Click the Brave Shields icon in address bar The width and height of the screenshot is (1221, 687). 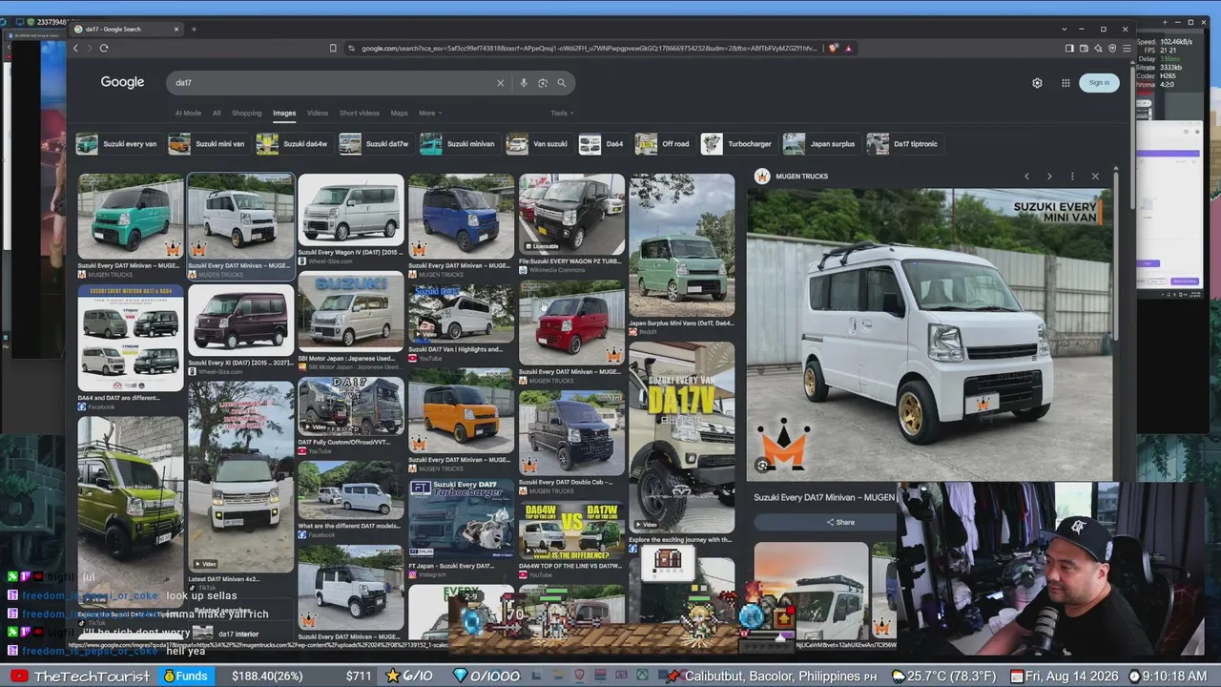pos(834,48)
